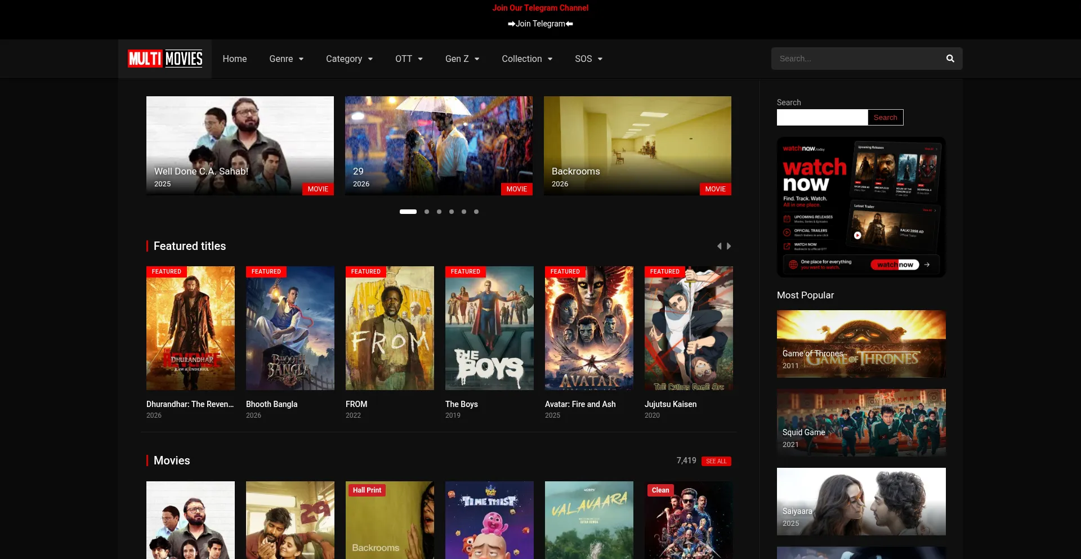The image size is (1081, 559).
Task: Click the magnifier icon in header search
Action: [x=950, y=59]
